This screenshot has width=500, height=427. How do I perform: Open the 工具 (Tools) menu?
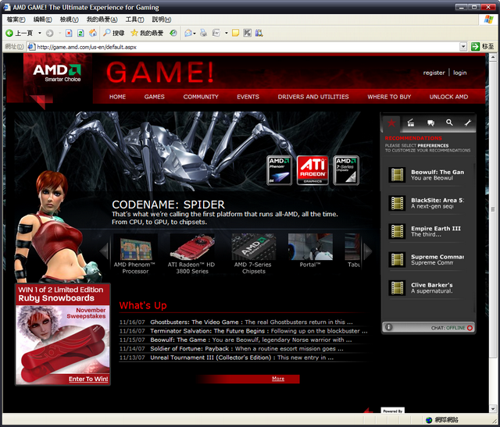[x=134, y=20]
